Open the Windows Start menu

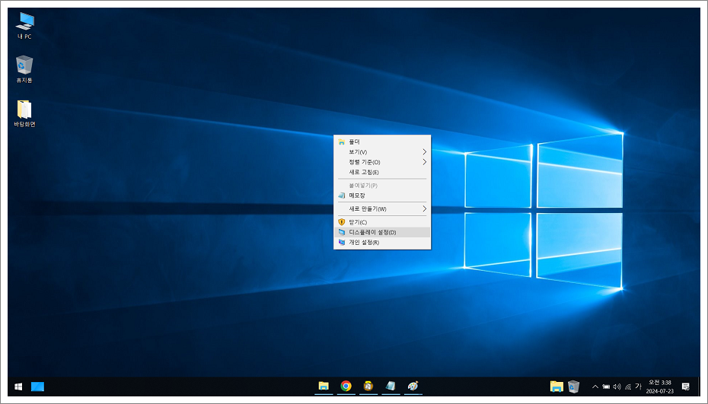[x=18, y=387]
